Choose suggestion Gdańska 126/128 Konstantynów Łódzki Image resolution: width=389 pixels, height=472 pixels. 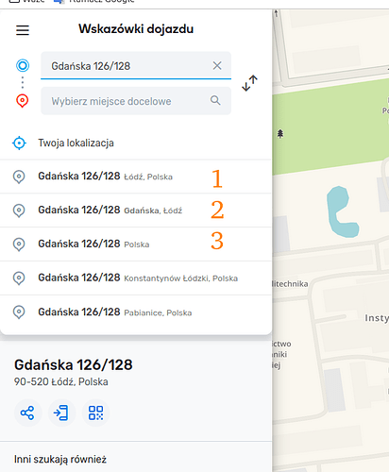coord(136,278)
